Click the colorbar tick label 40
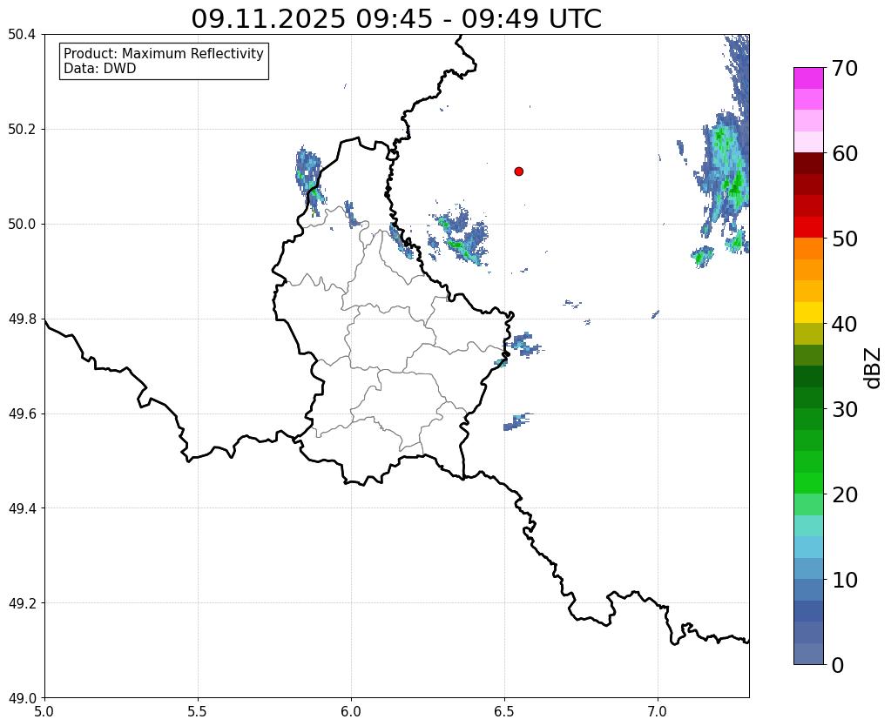 click(845, 324)
